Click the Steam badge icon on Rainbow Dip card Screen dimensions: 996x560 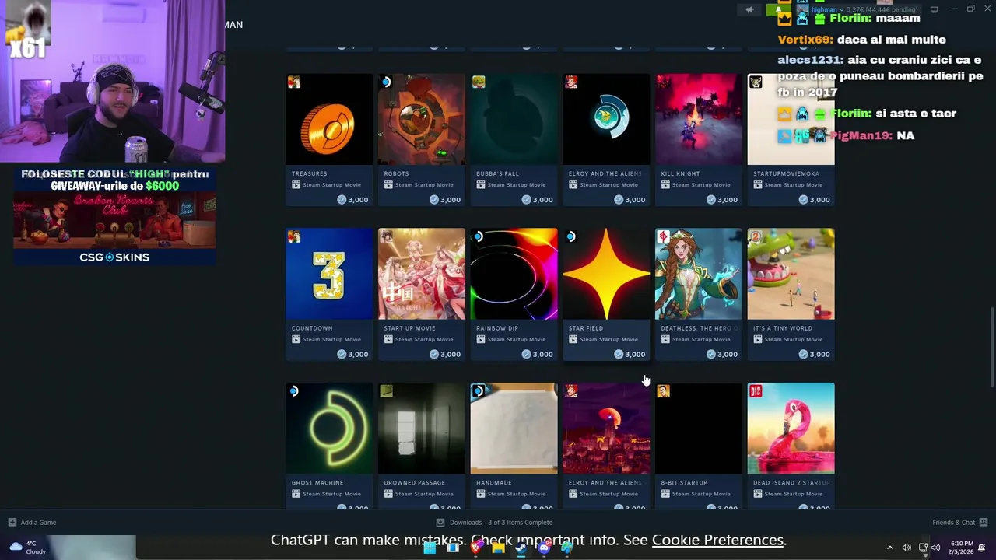[479, 237]
